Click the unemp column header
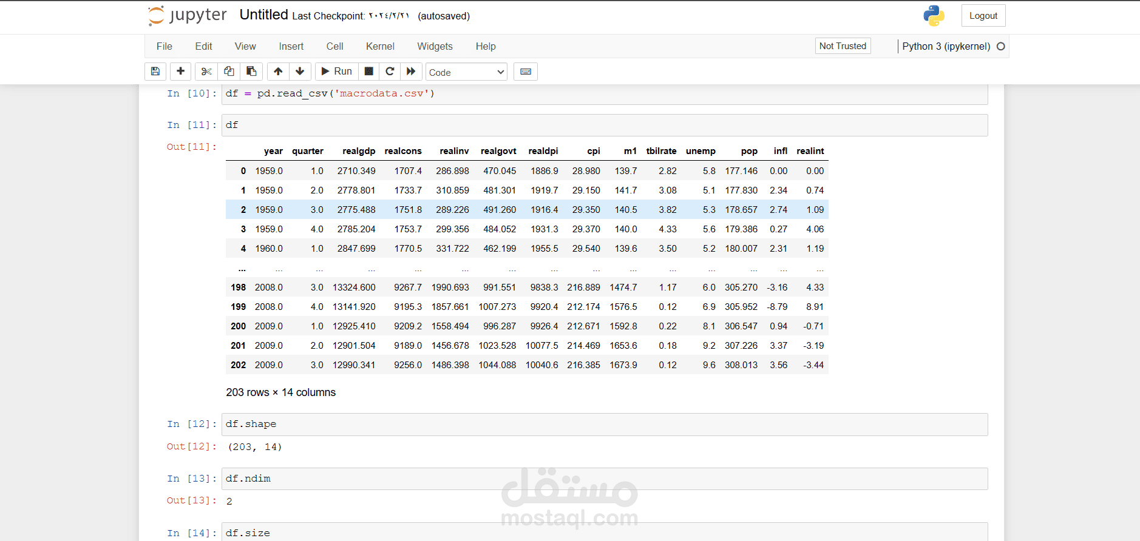This screenshot has width=1140, height=541. [701, 151]
